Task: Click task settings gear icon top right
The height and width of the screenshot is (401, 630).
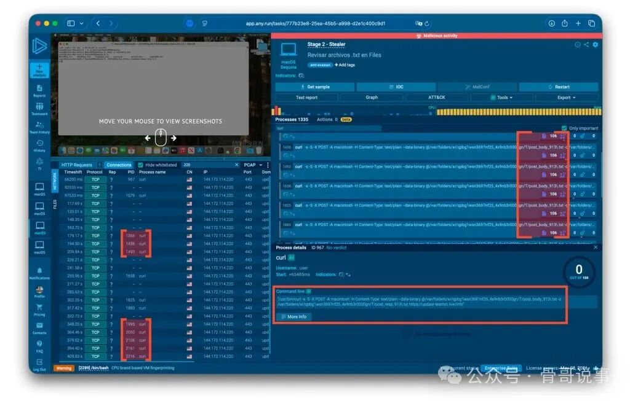Action: tap(596, 44)
